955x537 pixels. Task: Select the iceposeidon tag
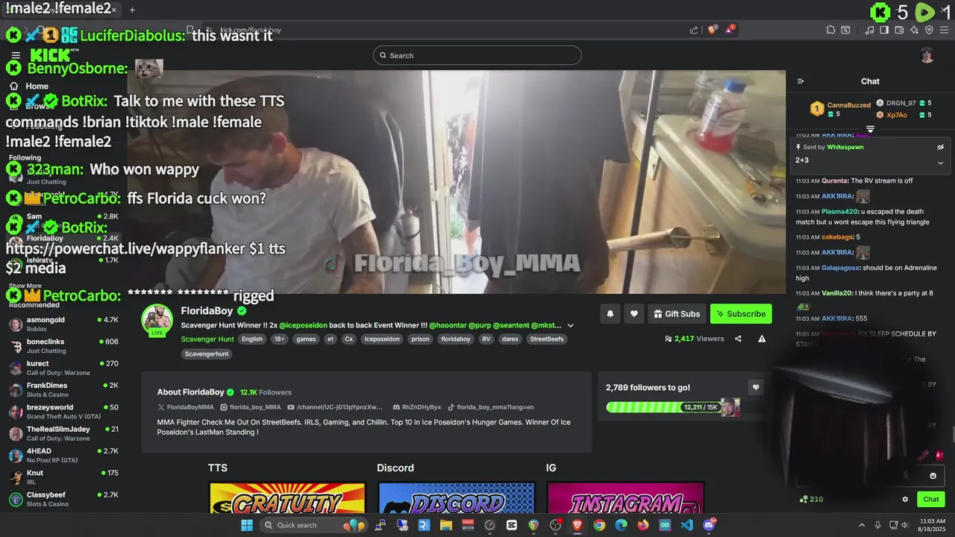click(x=381, y=339)
